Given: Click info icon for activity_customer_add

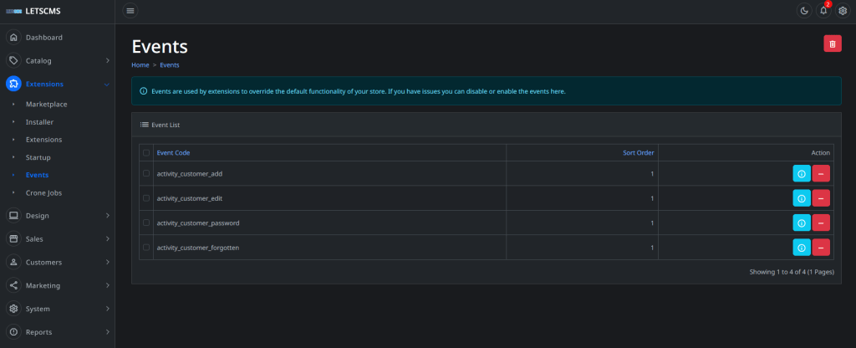Looking at the screenshot, I should [x=801, y=173].
